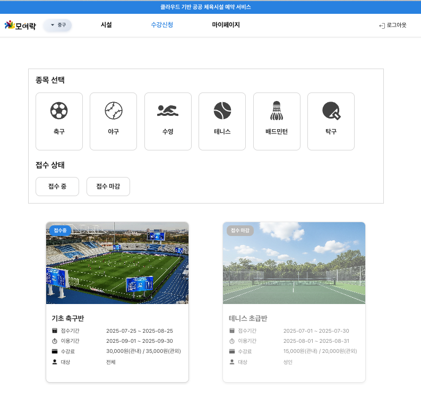This screenshot has width=421, height=405.
Task: Open the 기초 축구반 stadium thumbnail
Action: point(117,263)
